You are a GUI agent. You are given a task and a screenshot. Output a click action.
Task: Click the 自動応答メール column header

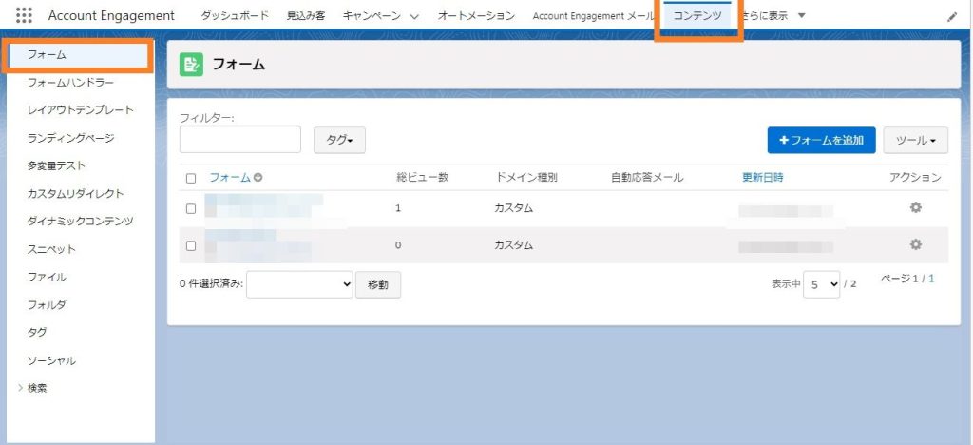[647, 178]
